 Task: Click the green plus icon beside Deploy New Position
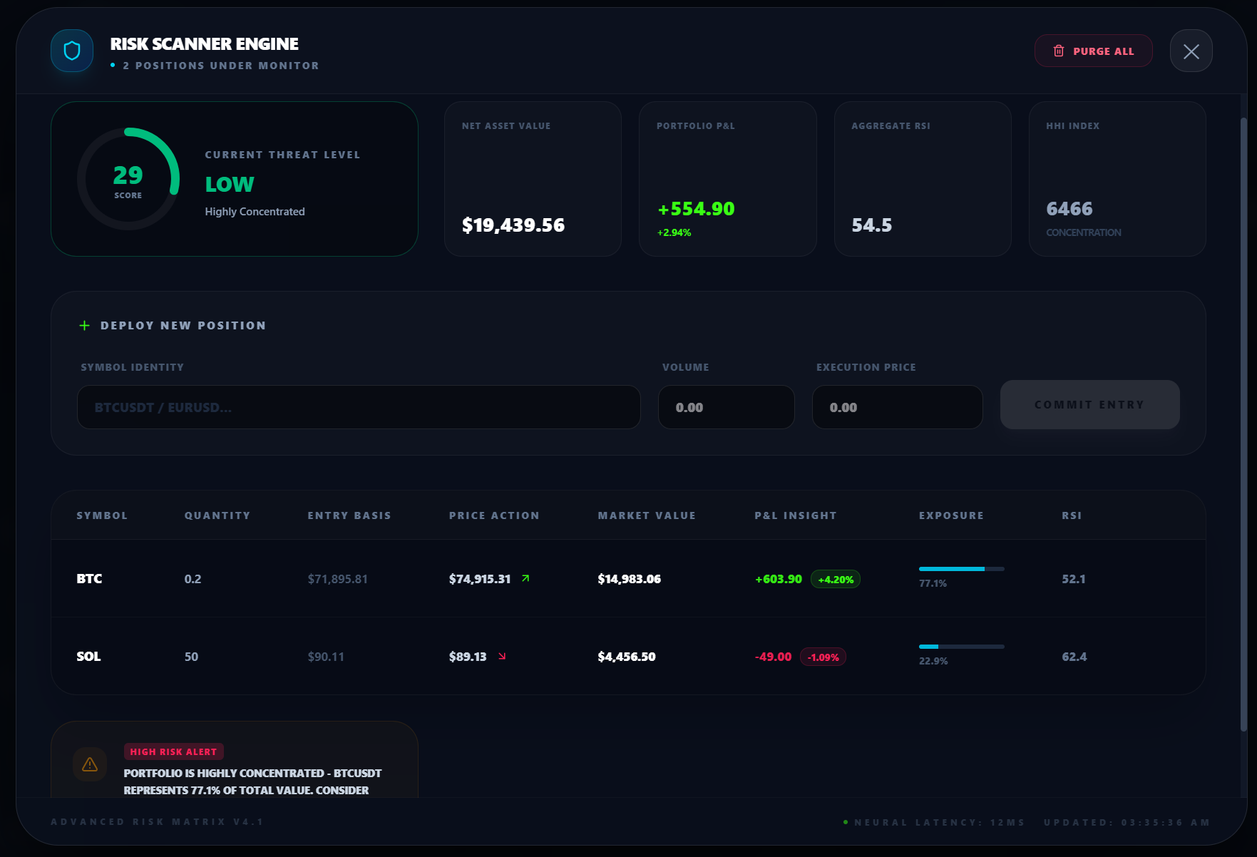click(x=84, y=325)
